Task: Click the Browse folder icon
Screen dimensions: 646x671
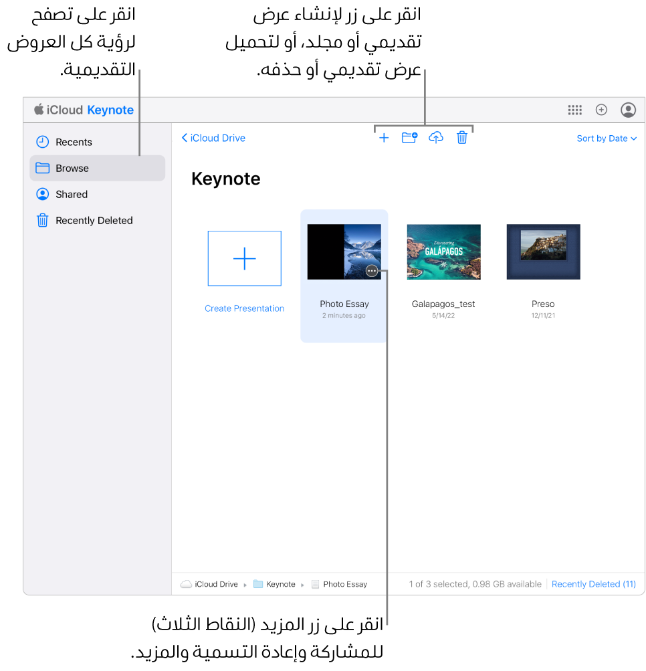Action: (42, 168)
